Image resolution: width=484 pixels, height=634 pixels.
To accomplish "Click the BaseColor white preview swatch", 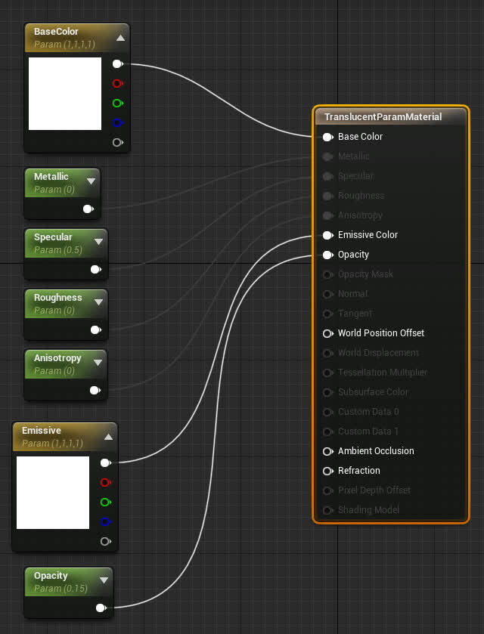I will pyautogui.click(x=65, y=94).
